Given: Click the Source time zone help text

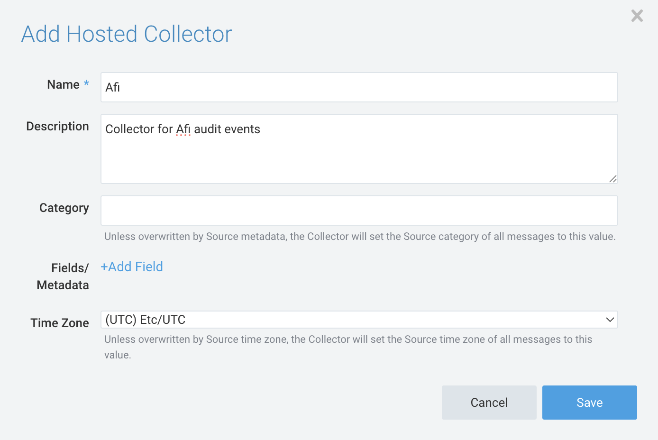Looking at the screenshot, I should pos(348,339).
